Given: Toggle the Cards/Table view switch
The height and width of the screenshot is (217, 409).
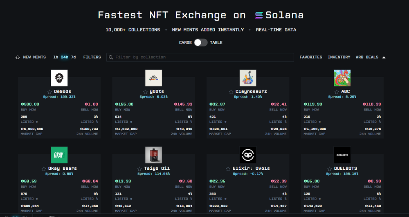Looking at the screenshot, I should click(200, 42).
